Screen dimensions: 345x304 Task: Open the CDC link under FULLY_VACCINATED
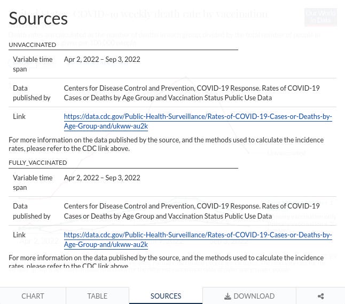pyautogui.click(x=198, y=239)
